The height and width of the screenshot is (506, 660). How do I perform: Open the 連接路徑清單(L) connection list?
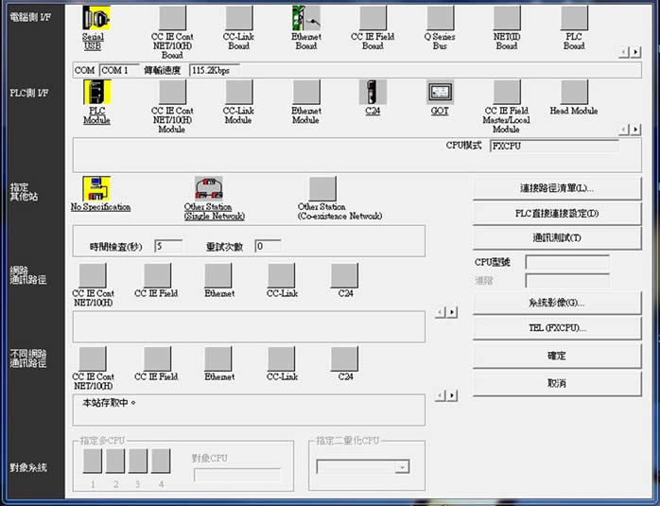(x=556, y=188)
